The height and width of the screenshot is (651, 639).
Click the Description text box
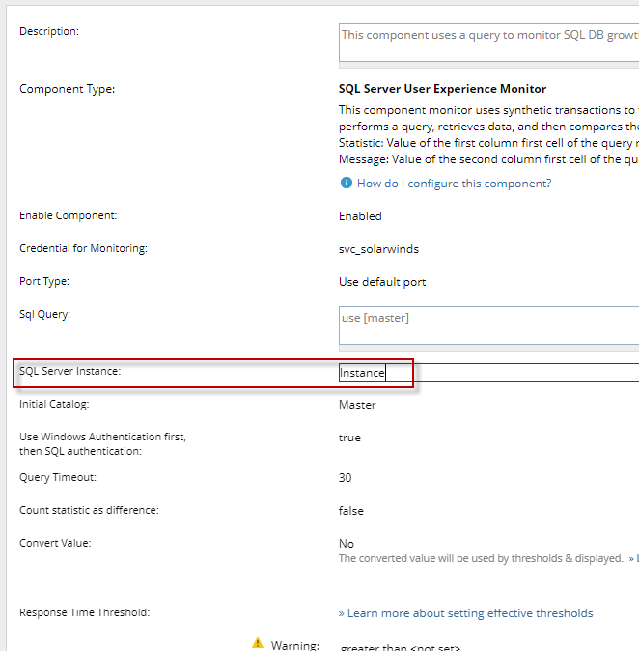488,43
